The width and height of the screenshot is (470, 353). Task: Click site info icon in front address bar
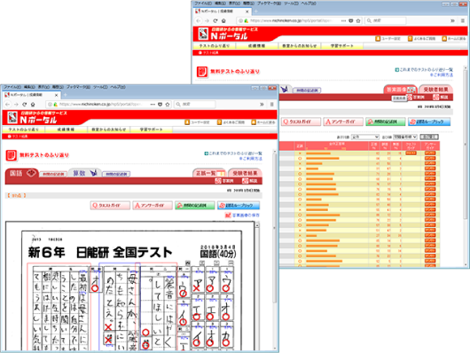pos(50,105)
